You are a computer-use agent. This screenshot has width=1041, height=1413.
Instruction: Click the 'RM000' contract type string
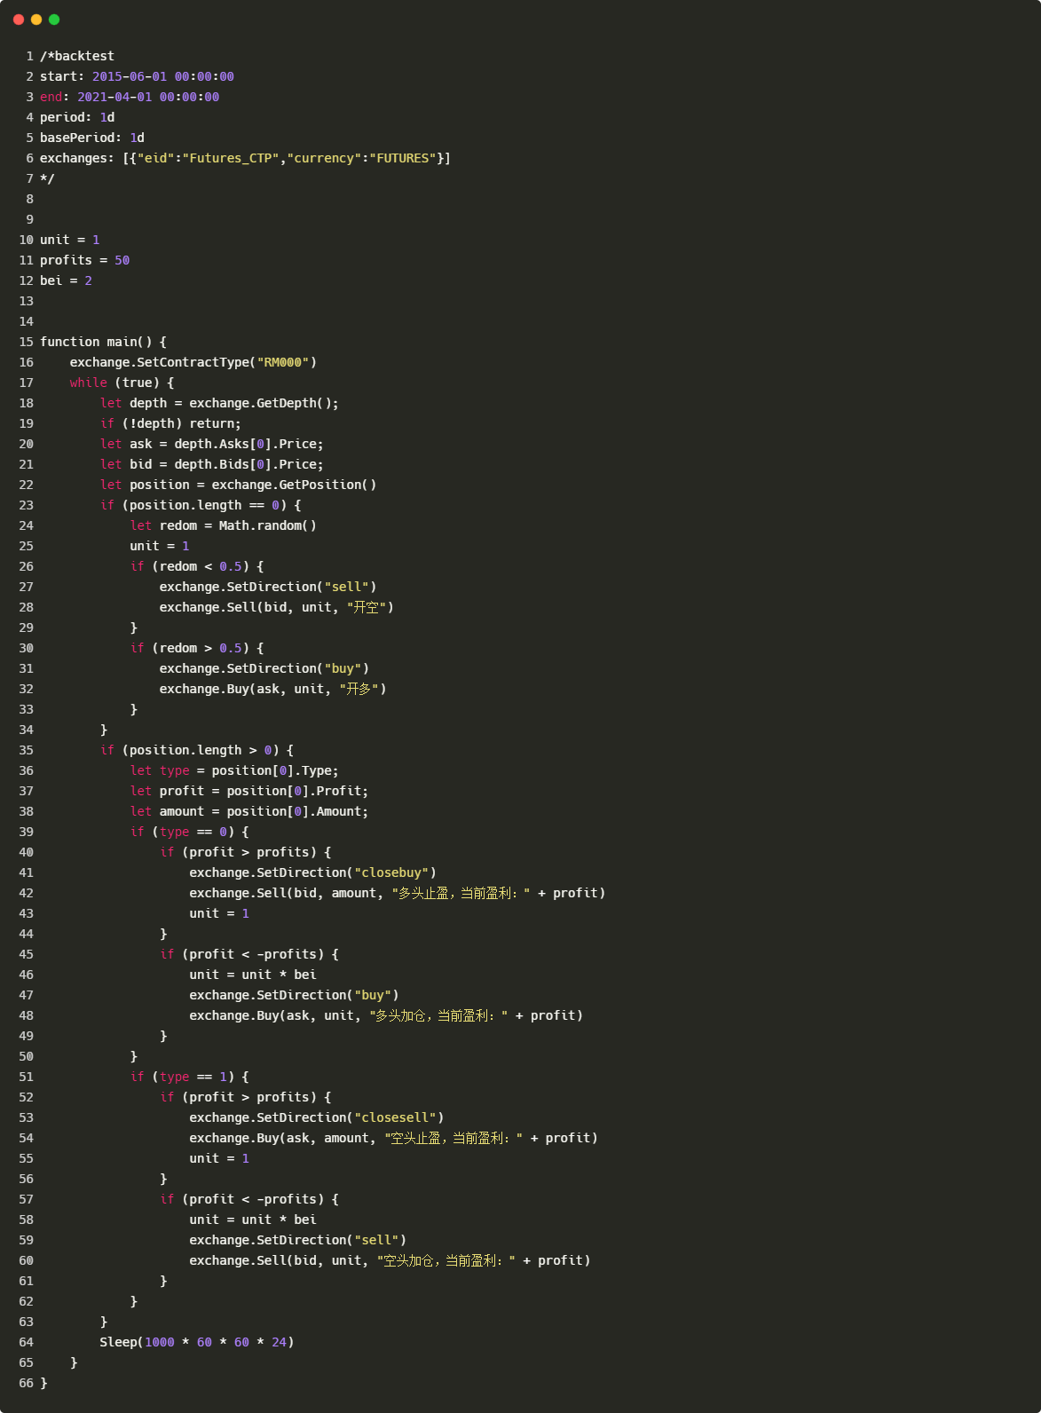[x=283, y=362]
